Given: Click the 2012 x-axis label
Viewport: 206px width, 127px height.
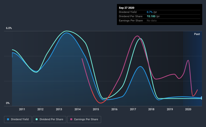Looking at the screenshot, I should 40,109.
